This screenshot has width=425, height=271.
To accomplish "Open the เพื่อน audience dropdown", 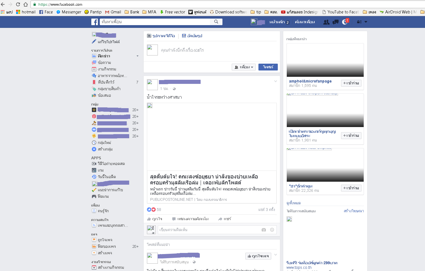I will click(244, 67).
